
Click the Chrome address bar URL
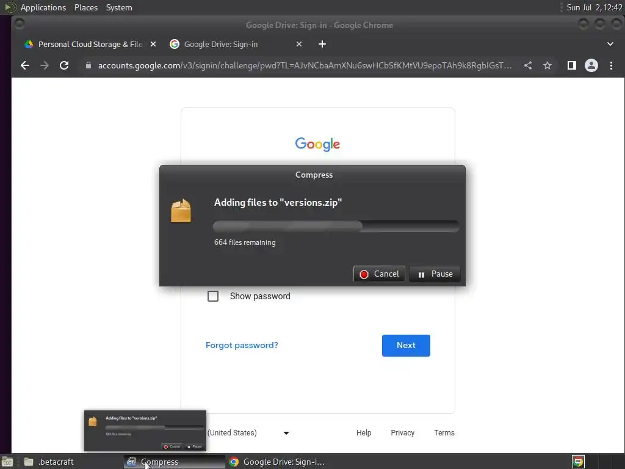[x=305, y=65]
